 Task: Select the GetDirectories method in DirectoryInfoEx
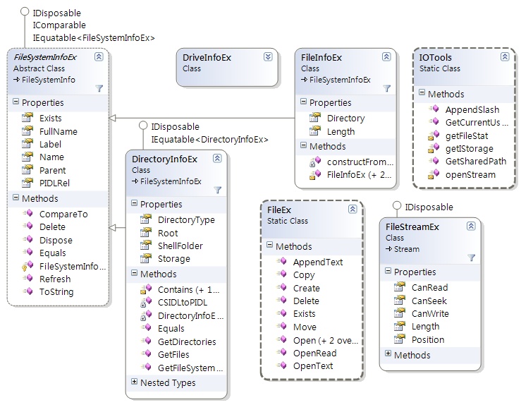coord(187,341)
